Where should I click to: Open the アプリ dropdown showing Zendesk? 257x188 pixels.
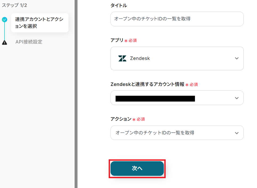(x=177, y=58)
